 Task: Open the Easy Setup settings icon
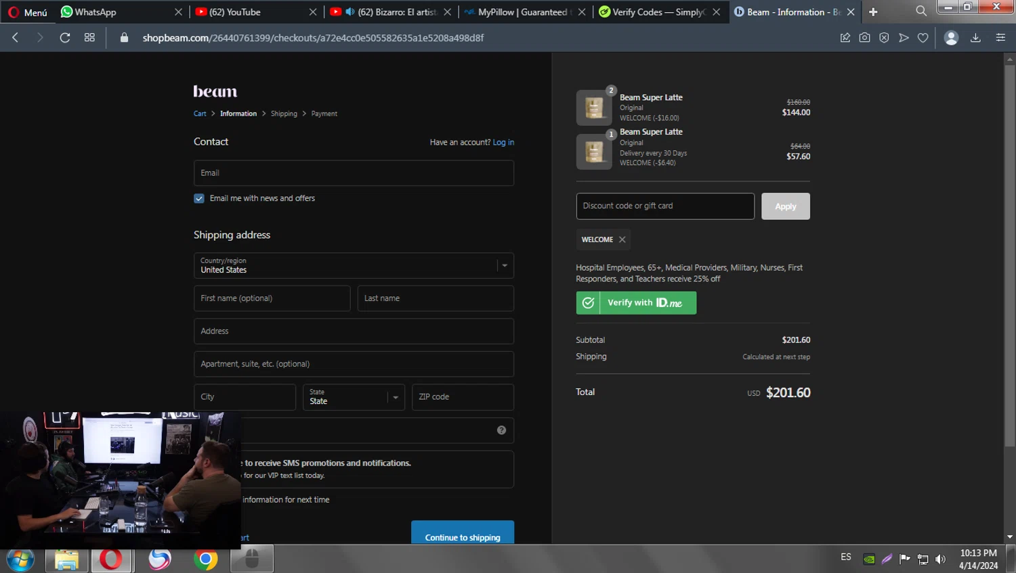[1000, 38]
